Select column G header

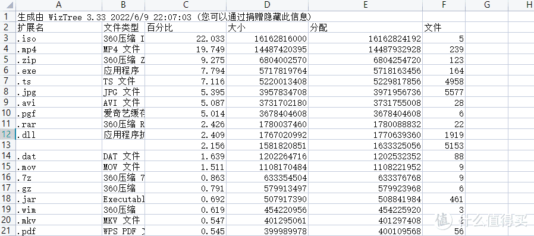tap(486, 5)
